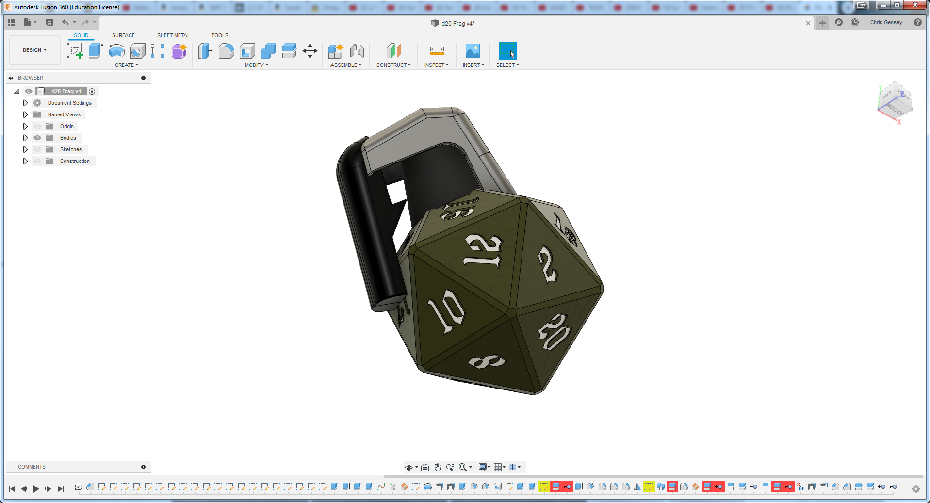Image resolution: width=930 pixels, height=503 pixels.
Task: Toggle visibility of the Bodies folder
Action: [x=37, y=138]
